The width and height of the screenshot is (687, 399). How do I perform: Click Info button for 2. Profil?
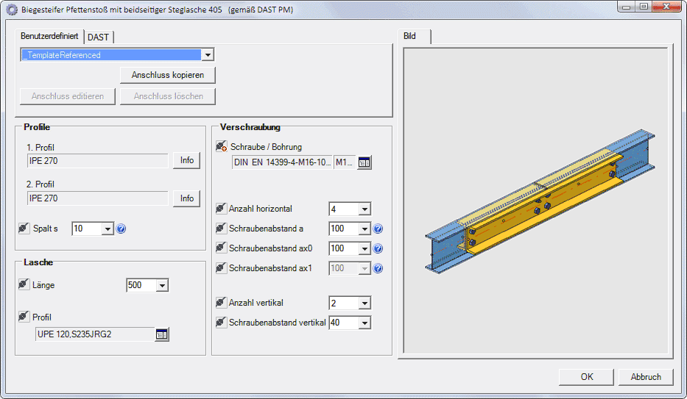[186, 198]
